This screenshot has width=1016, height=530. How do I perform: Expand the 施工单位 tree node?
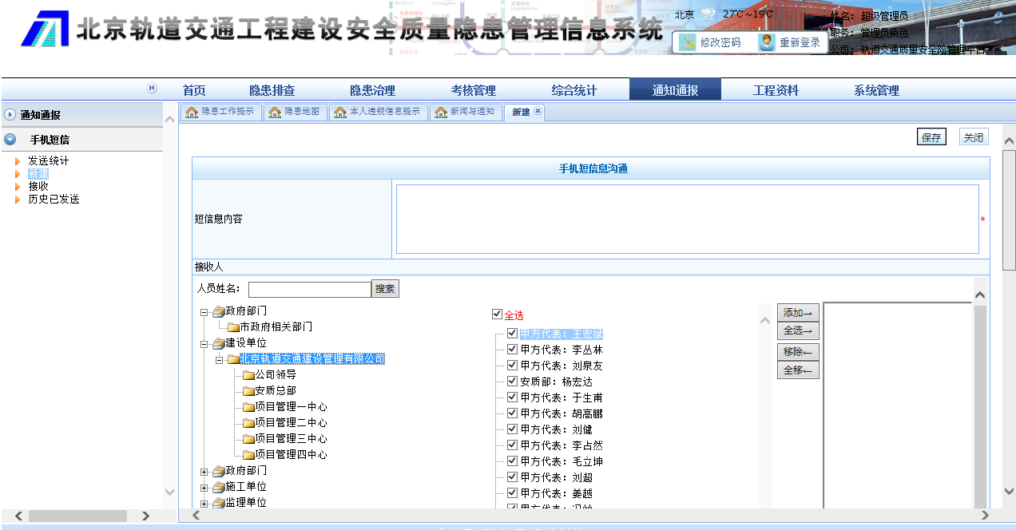[204, 488]
